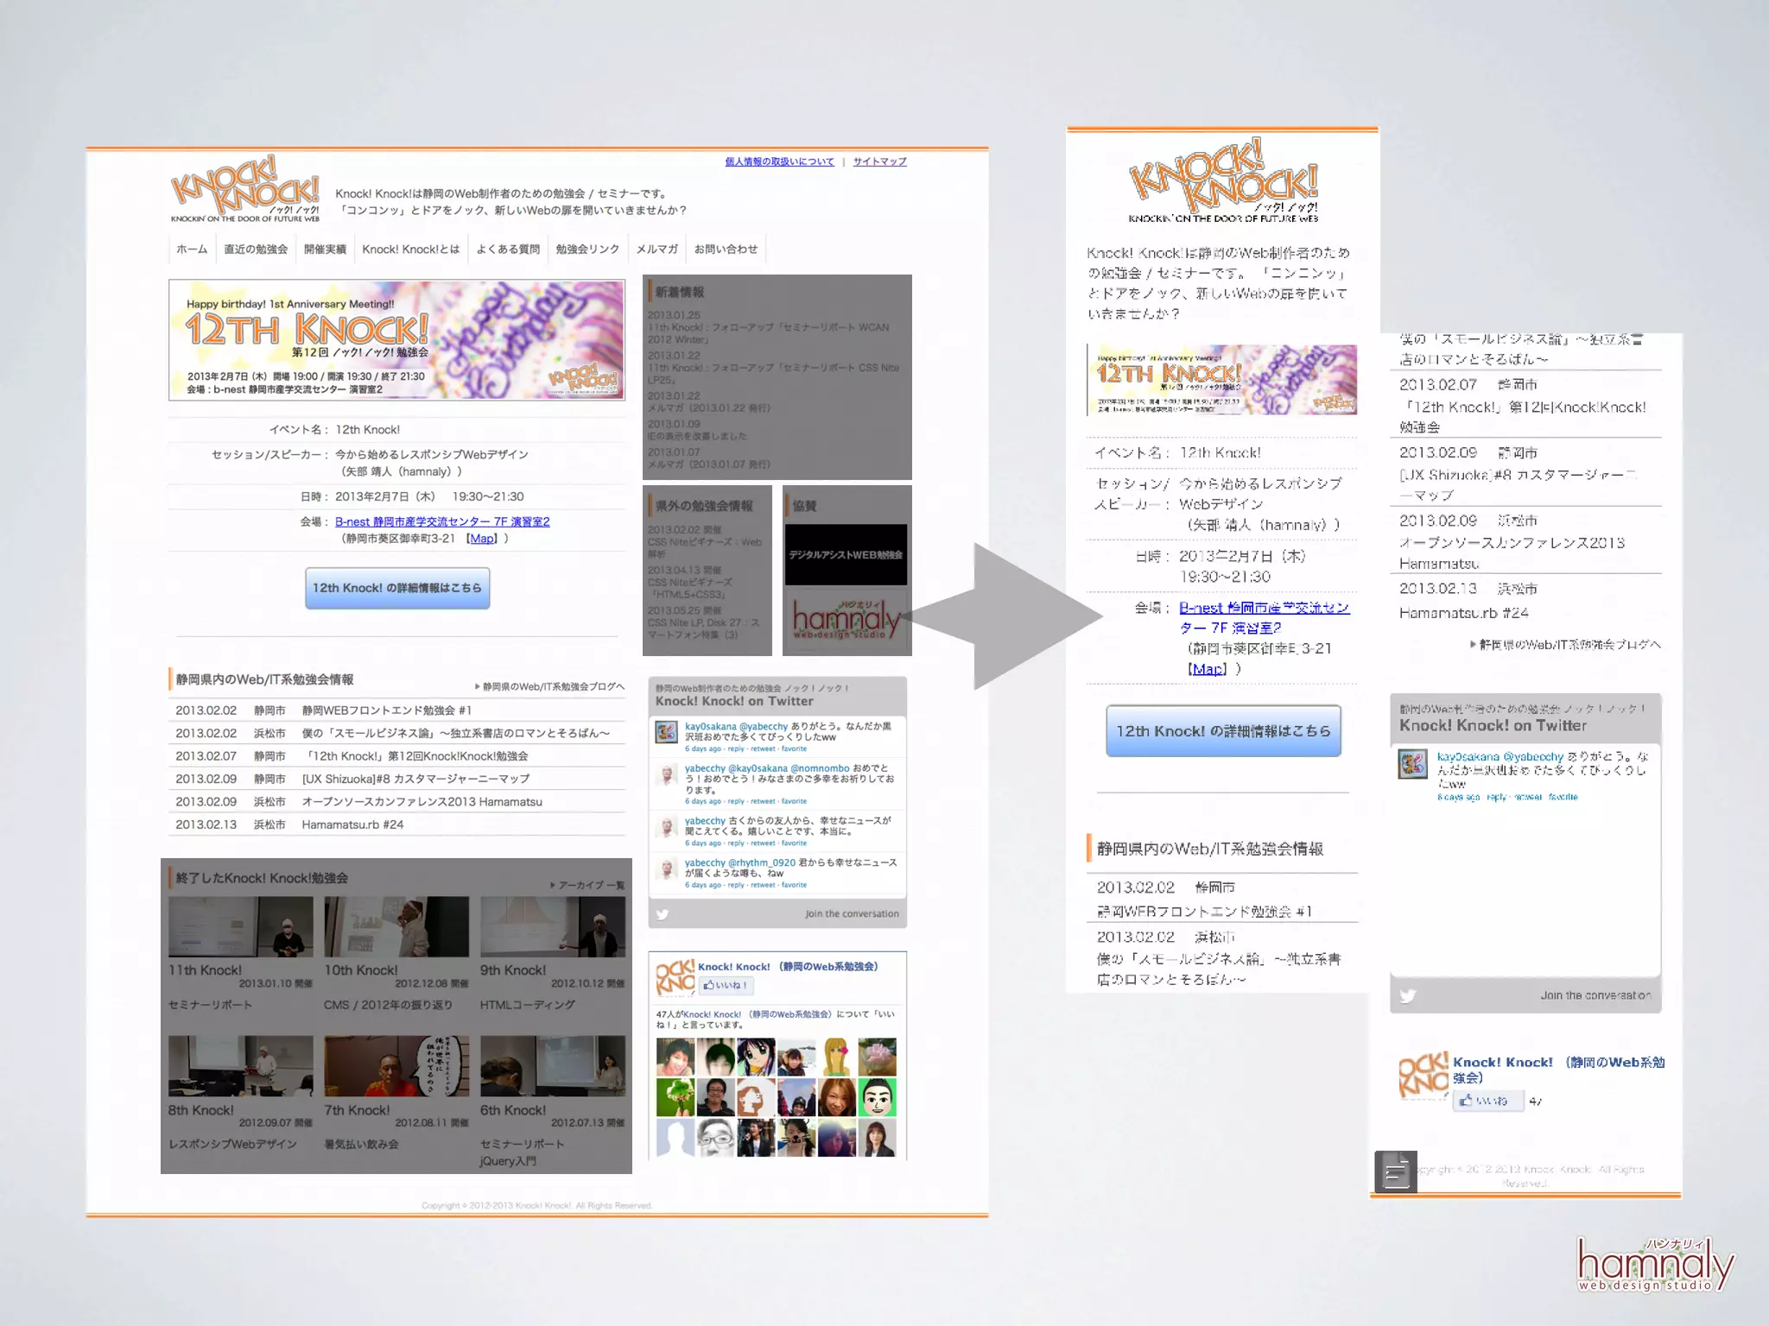Click kay0sakana avatar in the mobile Twitter widget

pos(1412,764)
